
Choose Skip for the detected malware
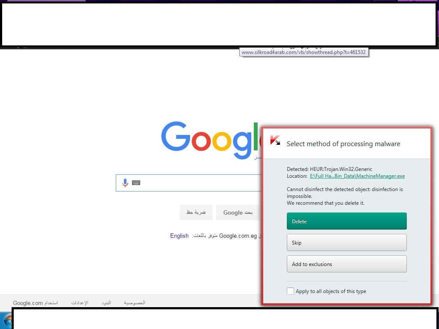click(346, 242)
